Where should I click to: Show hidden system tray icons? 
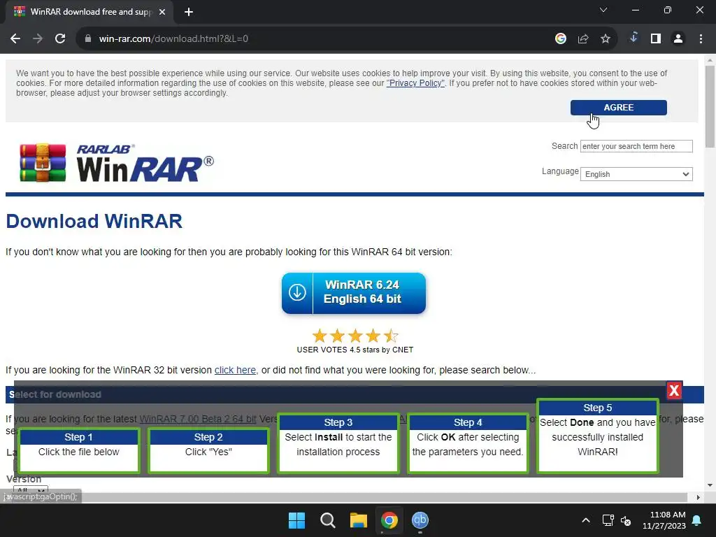[x=586, y=520]
